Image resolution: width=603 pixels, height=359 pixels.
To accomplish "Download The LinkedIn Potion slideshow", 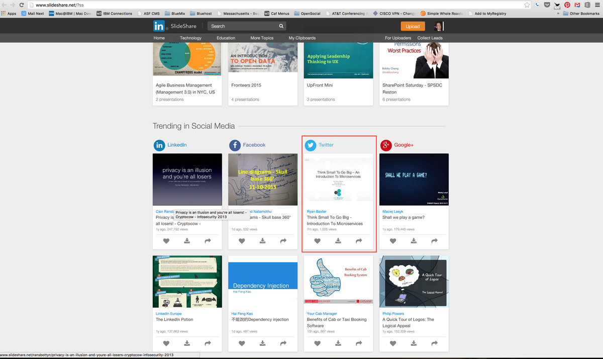I will (187, 343).
